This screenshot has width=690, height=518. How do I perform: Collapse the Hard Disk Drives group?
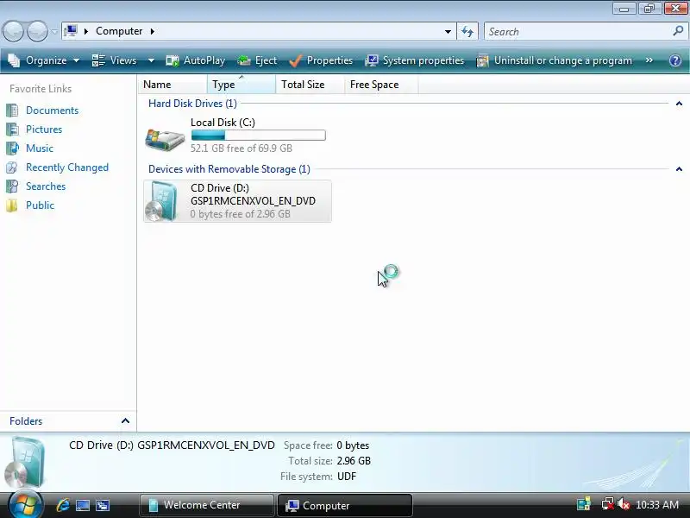(679, 104)
